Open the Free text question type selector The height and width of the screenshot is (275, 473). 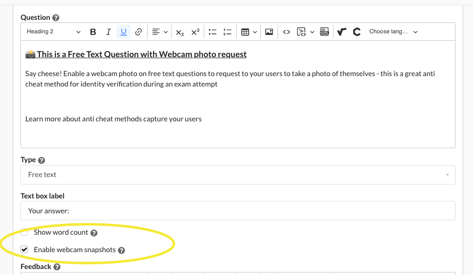point(238,175)
